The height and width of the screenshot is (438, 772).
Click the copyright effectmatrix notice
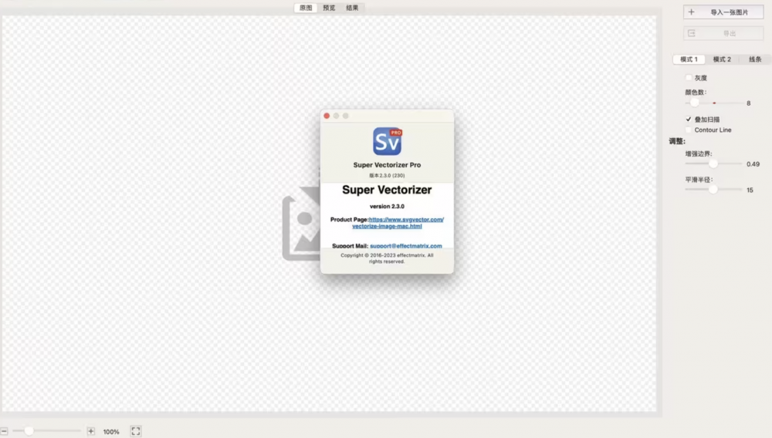(387, 258)
